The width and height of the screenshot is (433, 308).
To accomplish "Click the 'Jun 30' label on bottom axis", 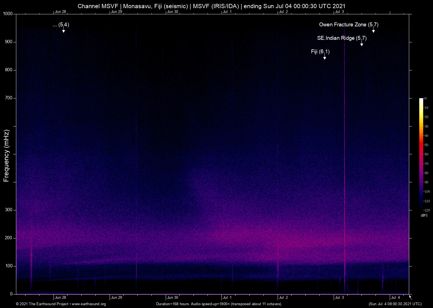I will point(172,298).
